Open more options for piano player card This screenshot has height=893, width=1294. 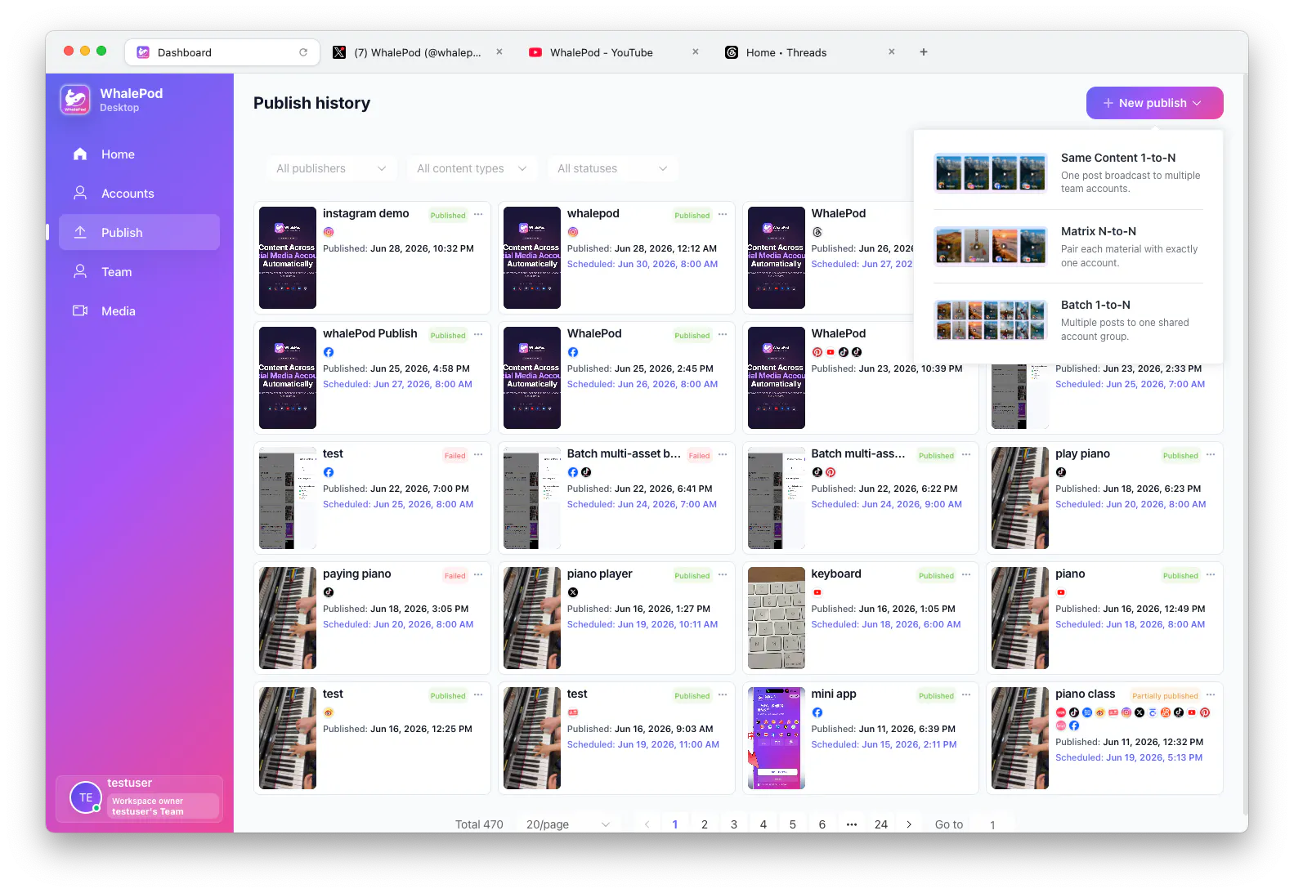point(723,575)
